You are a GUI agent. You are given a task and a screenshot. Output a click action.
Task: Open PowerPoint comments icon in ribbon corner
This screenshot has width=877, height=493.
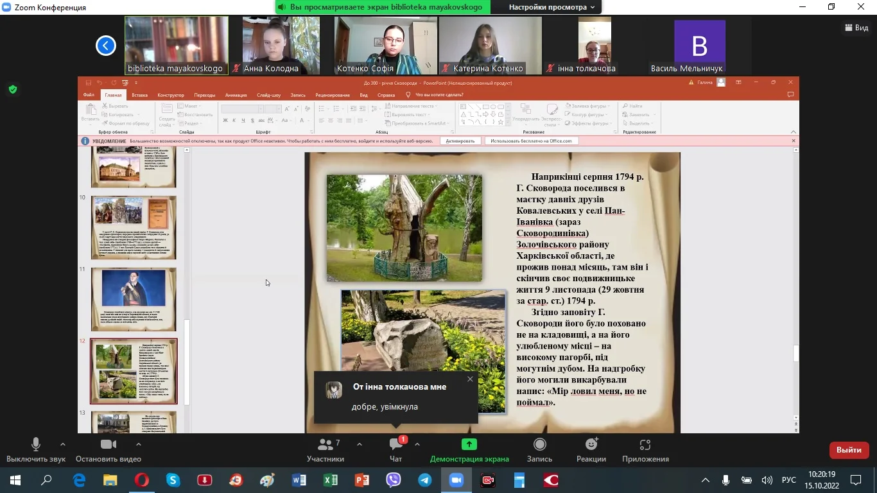(x=791, y=95)
